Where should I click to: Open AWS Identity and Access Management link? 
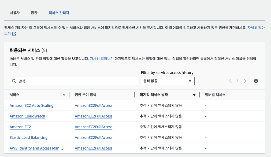tap(36, 148)
